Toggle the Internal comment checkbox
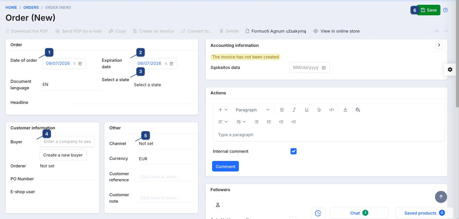 tap(294, 151)
